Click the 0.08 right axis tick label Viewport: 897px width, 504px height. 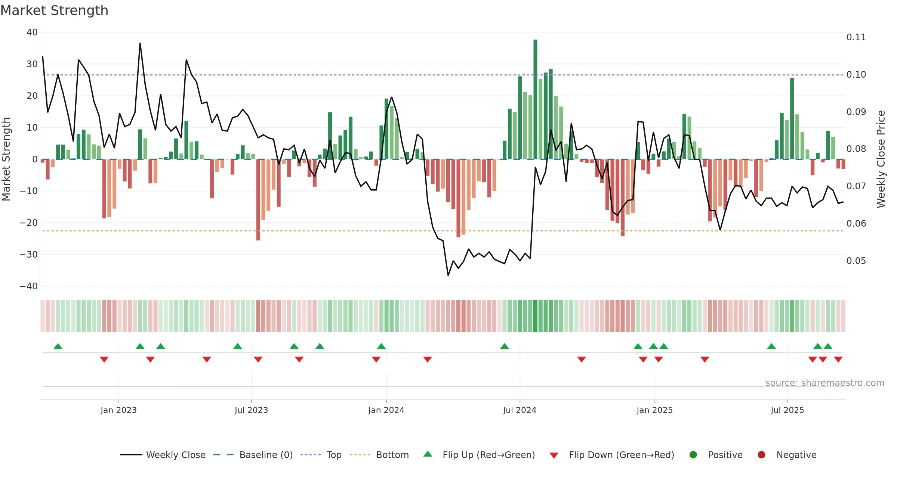pyautogui.click(x=856, y=149)
